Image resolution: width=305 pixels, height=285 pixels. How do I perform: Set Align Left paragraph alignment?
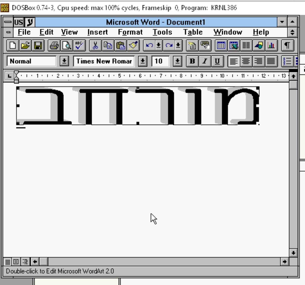(x=234, y=61)
